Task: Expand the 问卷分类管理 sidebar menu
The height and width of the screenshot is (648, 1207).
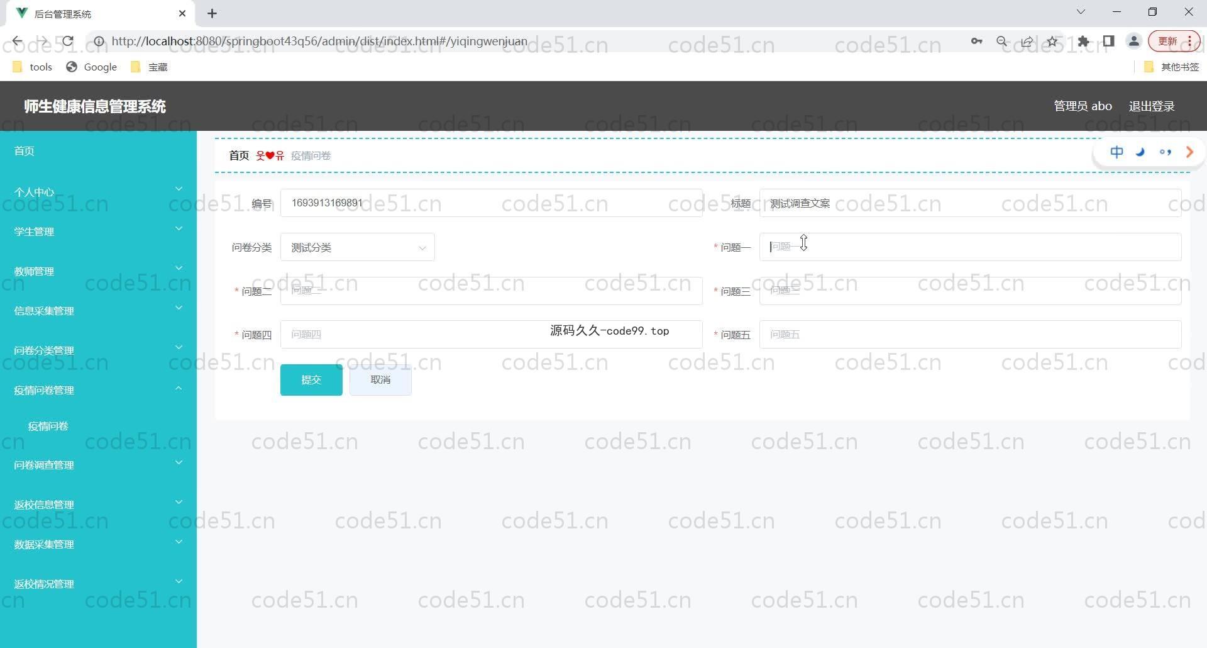Action: point(98,350)
